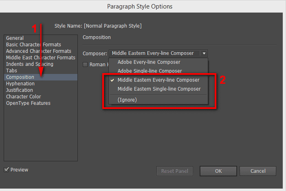The height and width of the screenshot is (191, 286).
Task: Pick Middle Eastern Single-line Composer
Action: click(159, 89)
